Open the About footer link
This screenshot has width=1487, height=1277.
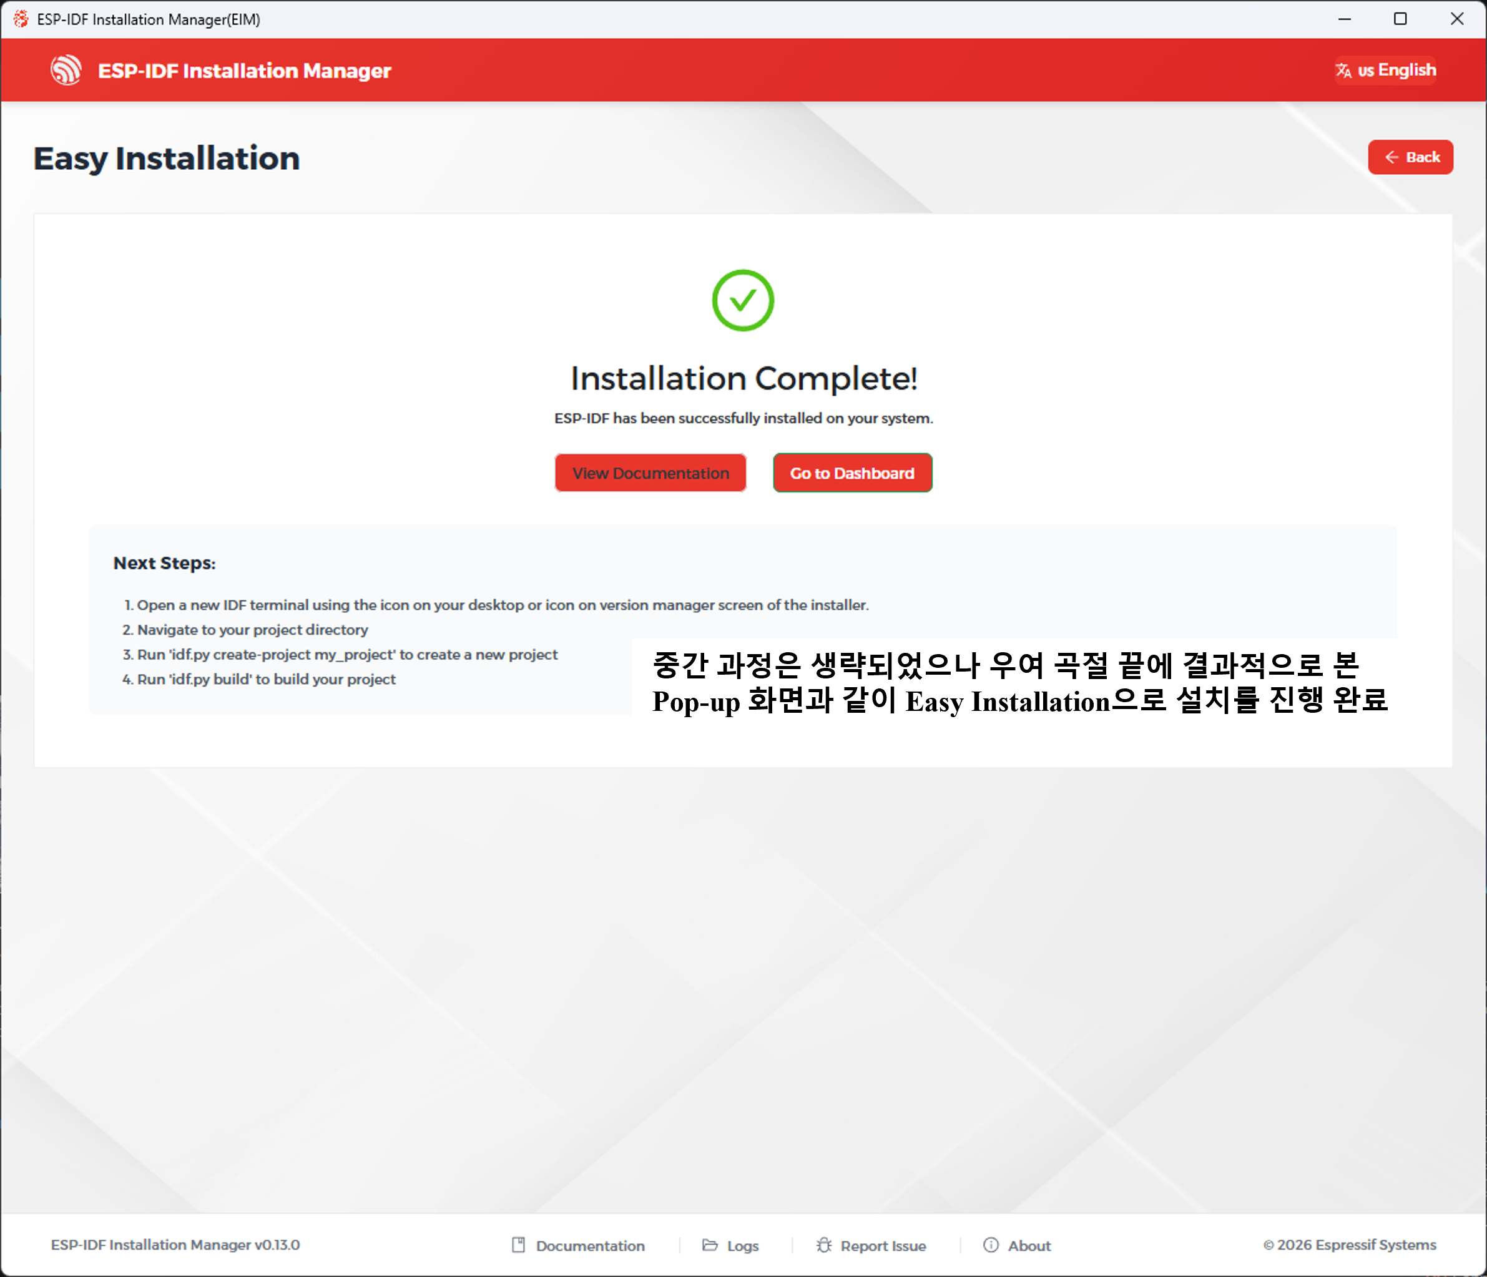pyautogui.click(x=1017, y=1245)
